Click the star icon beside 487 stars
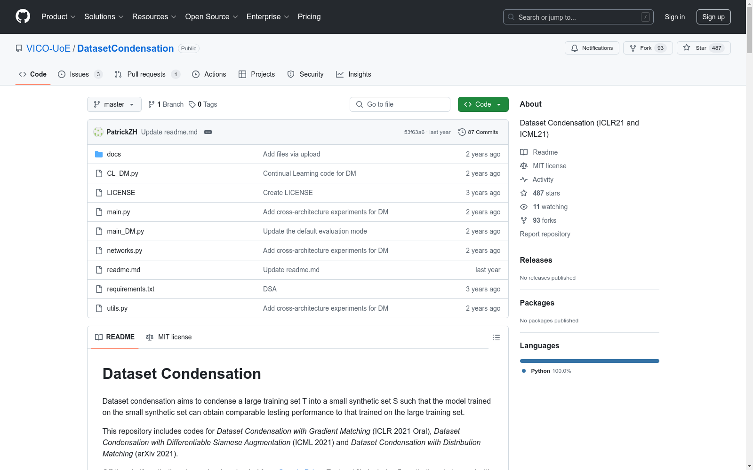The width and height of the screenshot is (753, 470). point(524,193)
